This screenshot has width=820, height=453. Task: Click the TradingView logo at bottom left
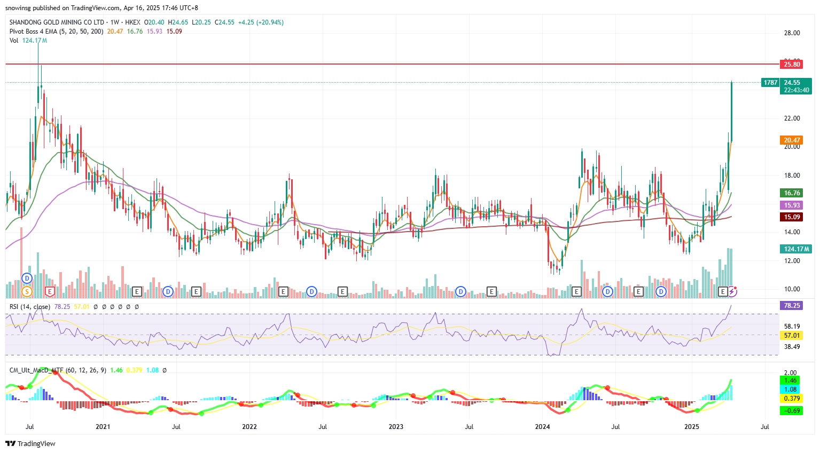pyautogui.click(x=30, y=443)
